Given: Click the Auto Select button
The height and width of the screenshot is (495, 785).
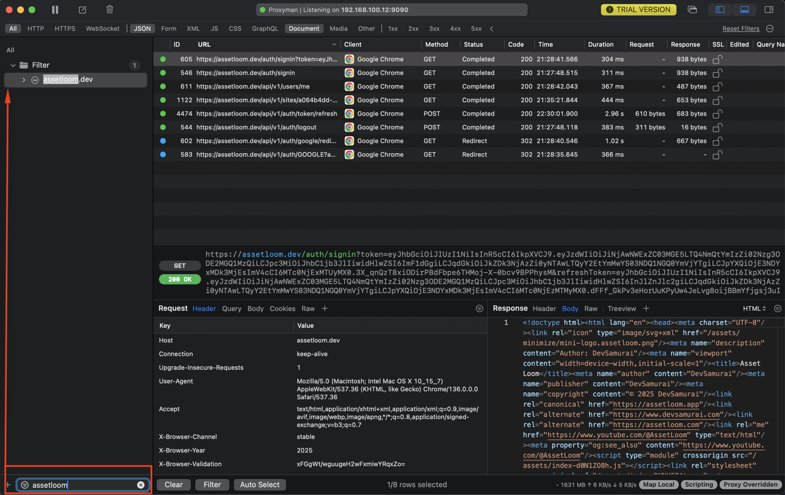Looking at the screenshot, I should (260, 485).
